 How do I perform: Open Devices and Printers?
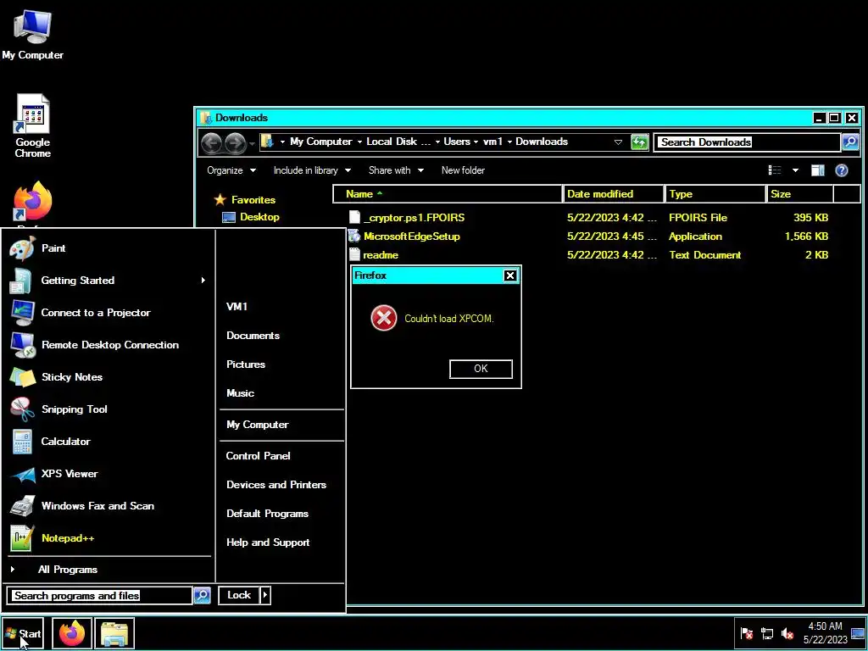276,484
